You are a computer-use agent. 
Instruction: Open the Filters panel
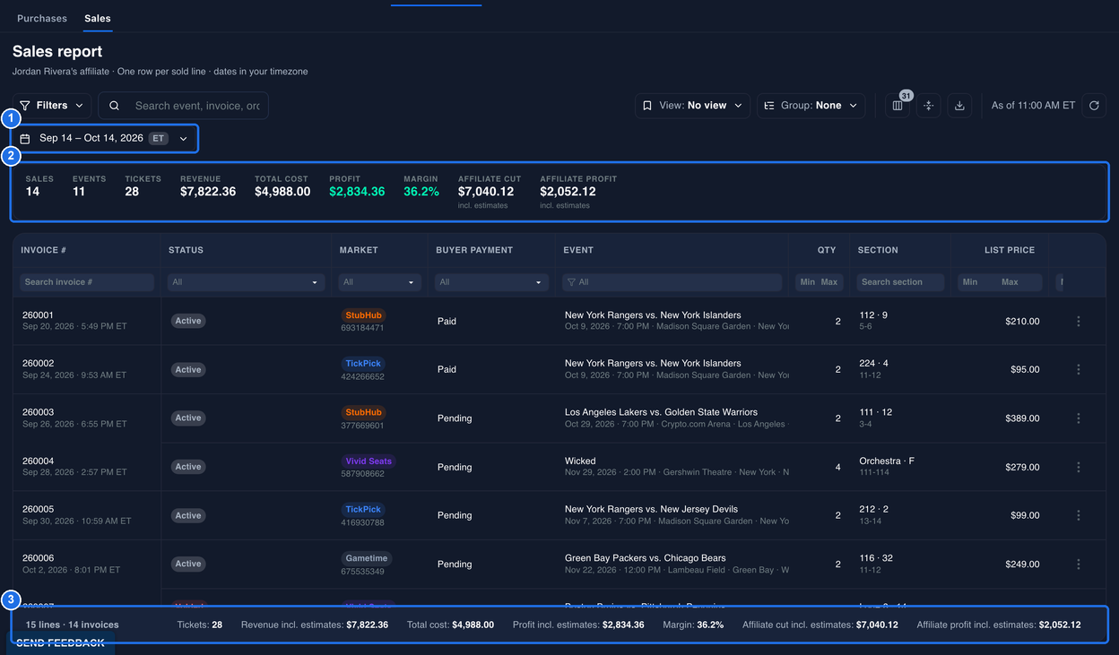pyautogui.click(x=51, y=106)
